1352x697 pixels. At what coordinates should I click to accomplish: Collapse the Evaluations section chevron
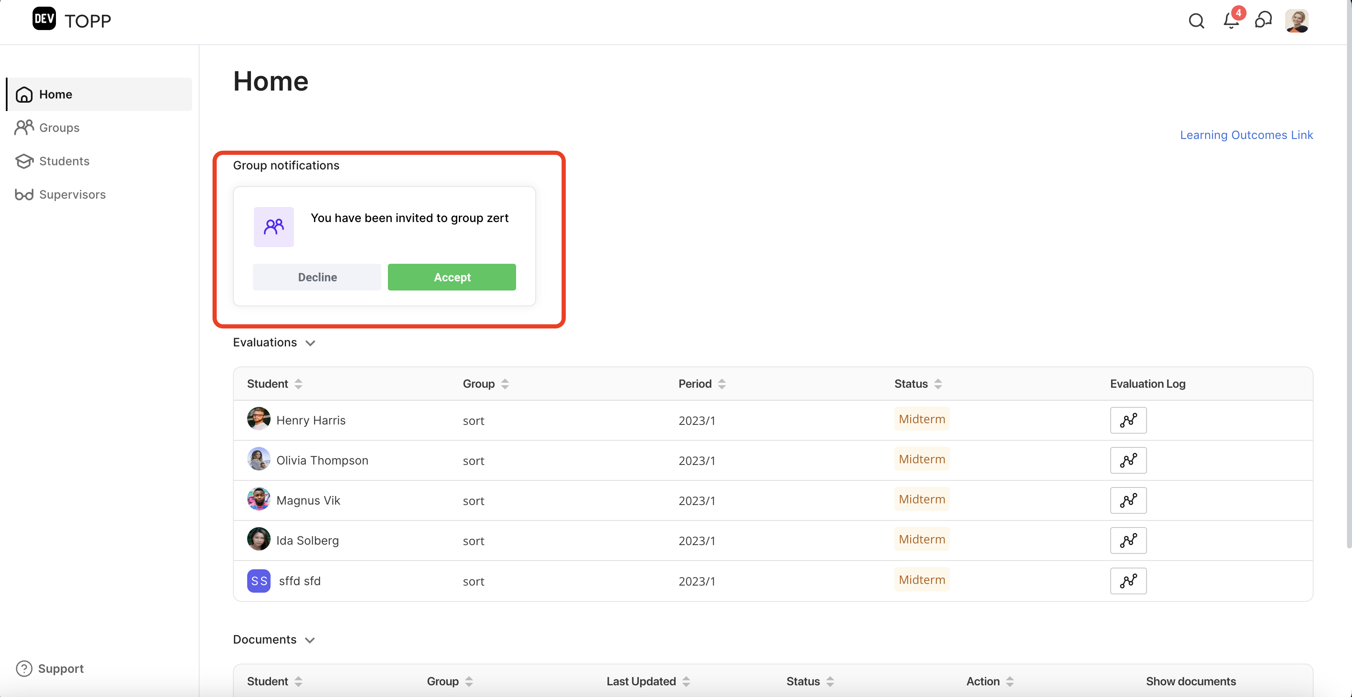click(x=310, y=343)
